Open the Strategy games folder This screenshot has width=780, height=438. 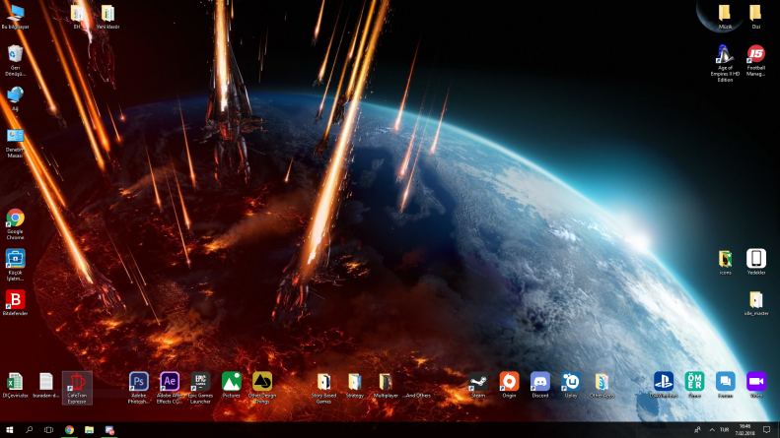click(x=355, y=385)
